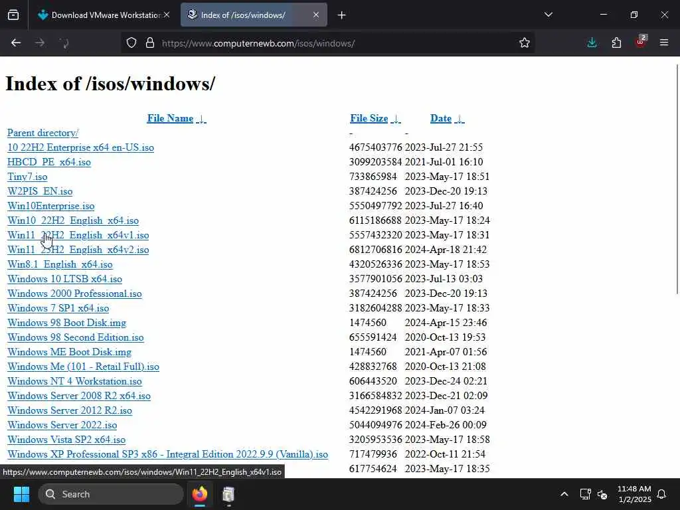Open Firefox from the taskbar
Viewport: 680px width, 510px height.
coord(200,494)
